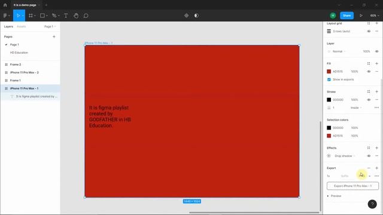
Task: Open the help question mark button
Action: coord(372,204)
